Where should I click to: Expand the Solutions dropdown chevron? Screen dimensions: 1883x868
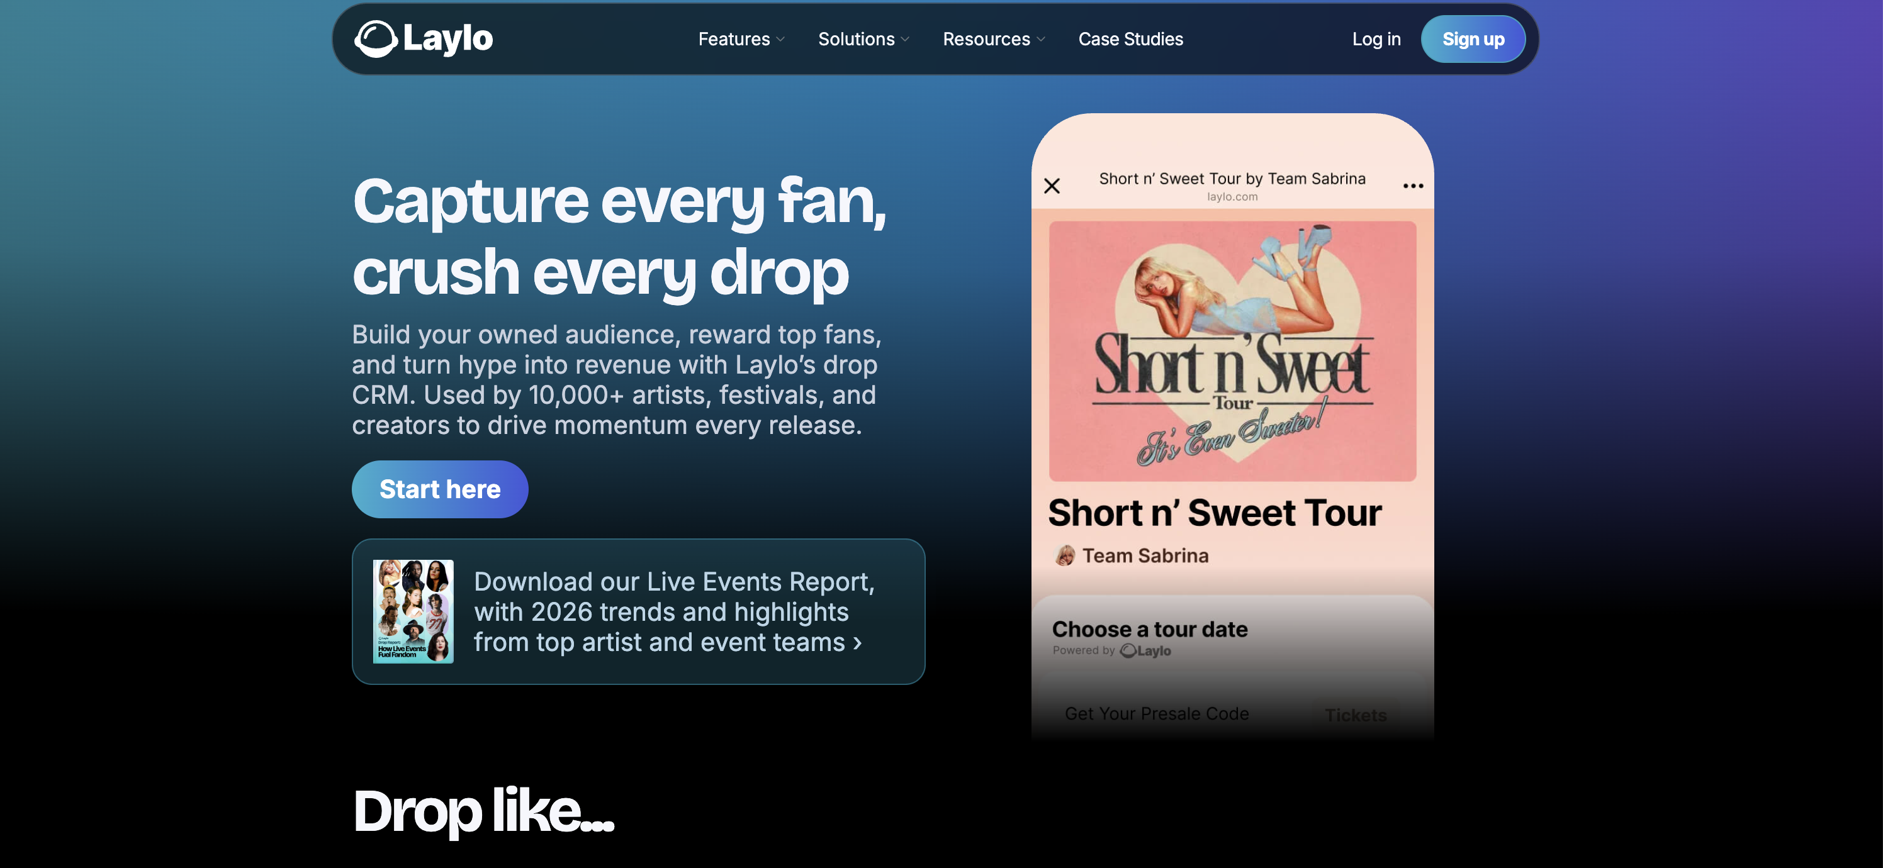(x=905, y=40)
